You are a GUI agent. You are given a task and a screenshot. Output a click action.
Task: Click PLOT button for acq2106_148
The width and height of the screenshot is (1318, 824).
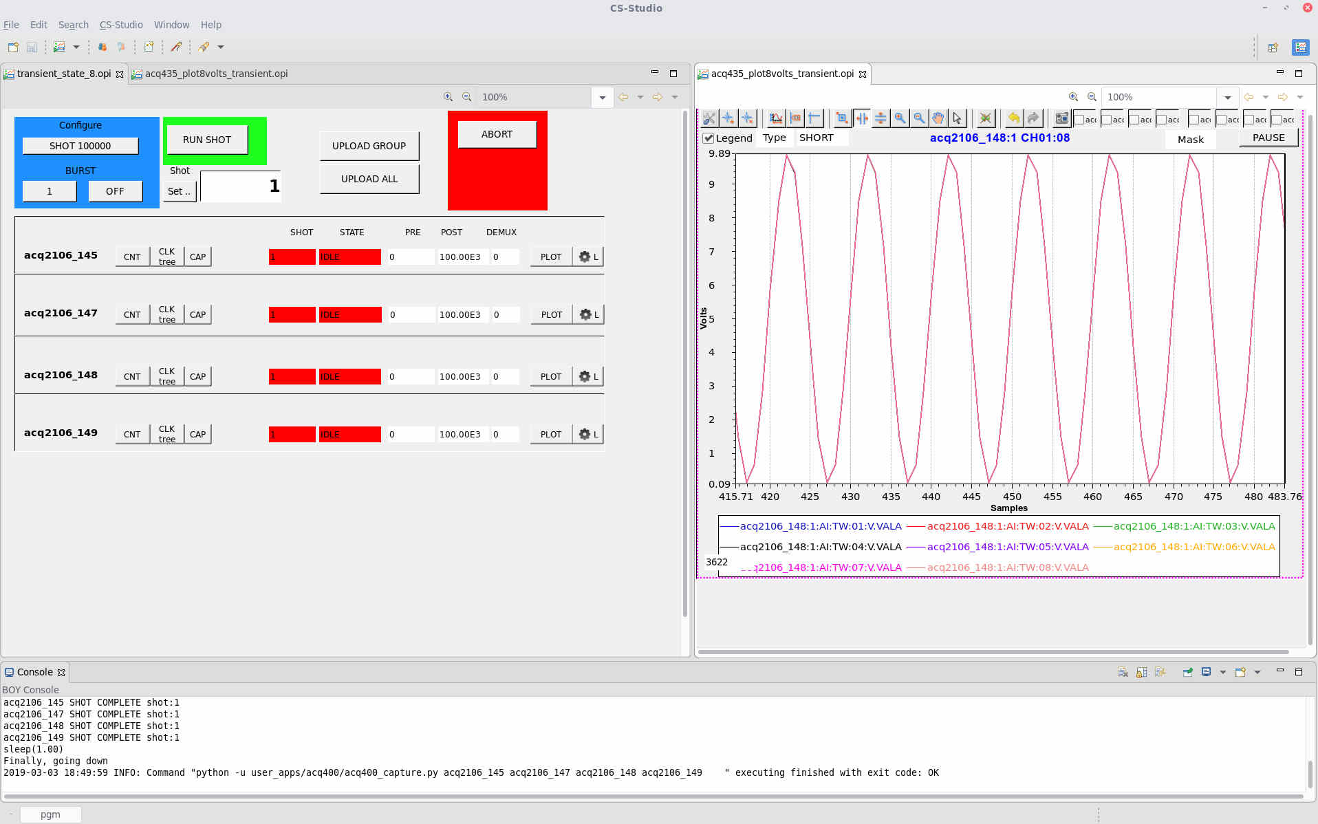click(551, 376)
